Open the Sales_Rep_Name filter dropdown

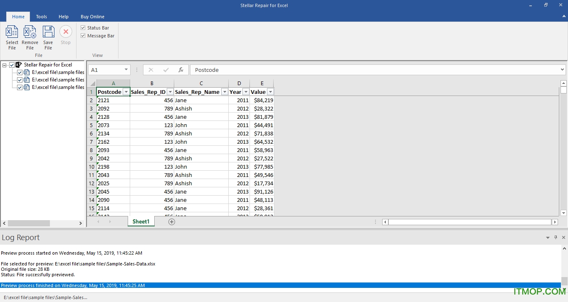[x=225, y=92]
